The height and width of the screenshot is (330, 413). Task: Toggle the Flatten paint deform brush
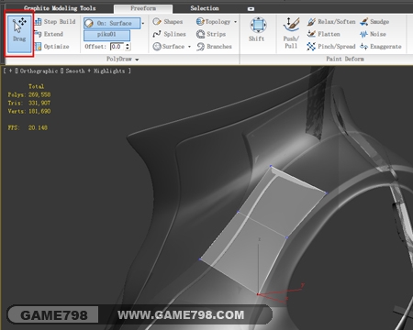324,34
